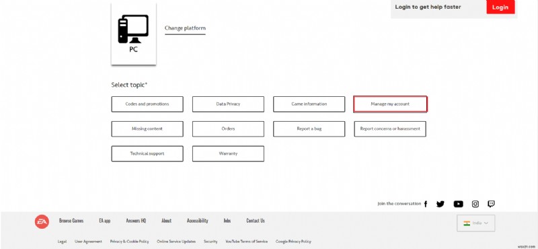Go to Answers HQ
The height and width of the screenshot is (249, 538).
click(136, 221)
